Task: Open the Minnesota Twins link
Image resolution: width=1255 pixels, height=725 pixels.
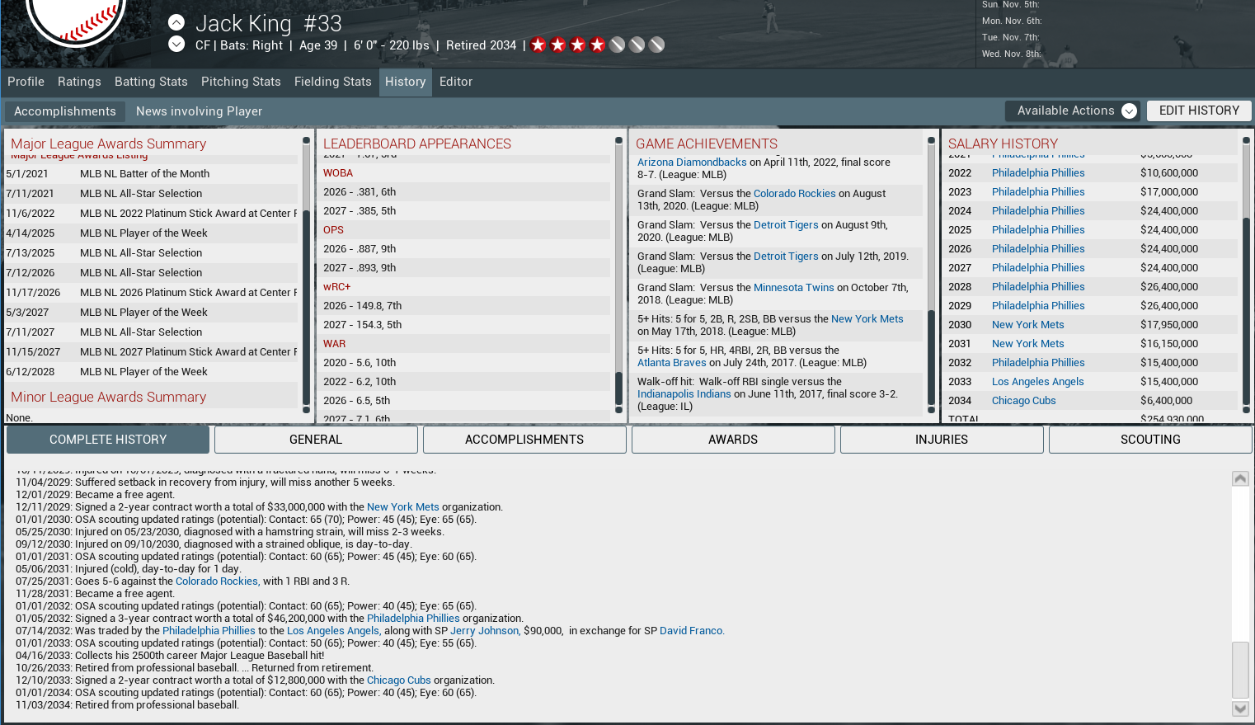Action: (794, 288)
